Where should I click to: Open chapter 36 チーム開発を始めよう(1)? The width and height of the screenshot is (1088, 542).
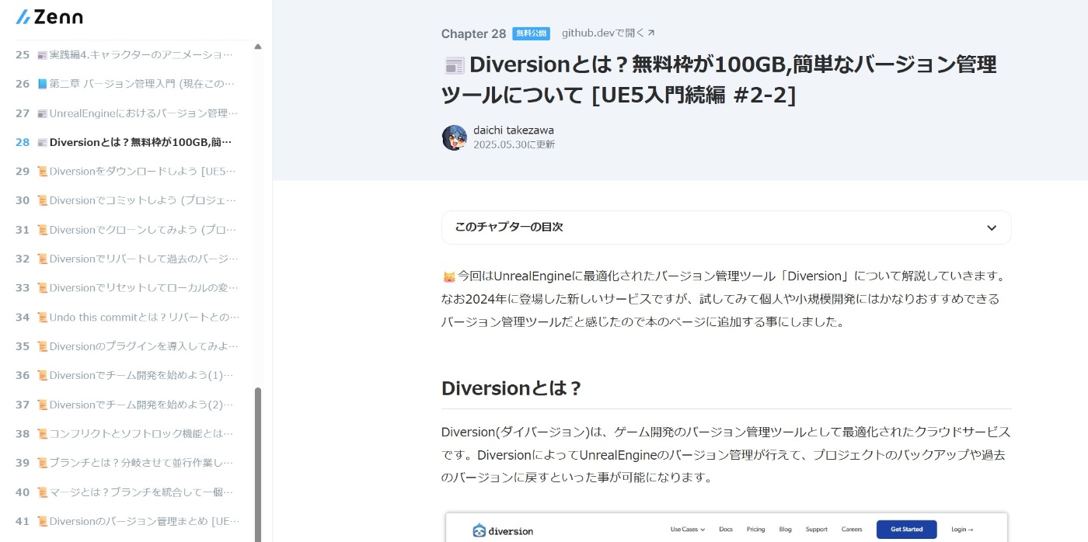click(124, 375)
